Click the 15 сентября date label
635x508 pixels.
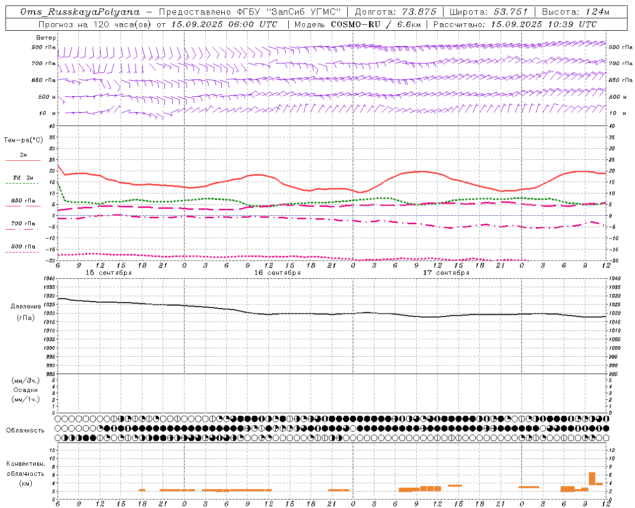point(109,273)
